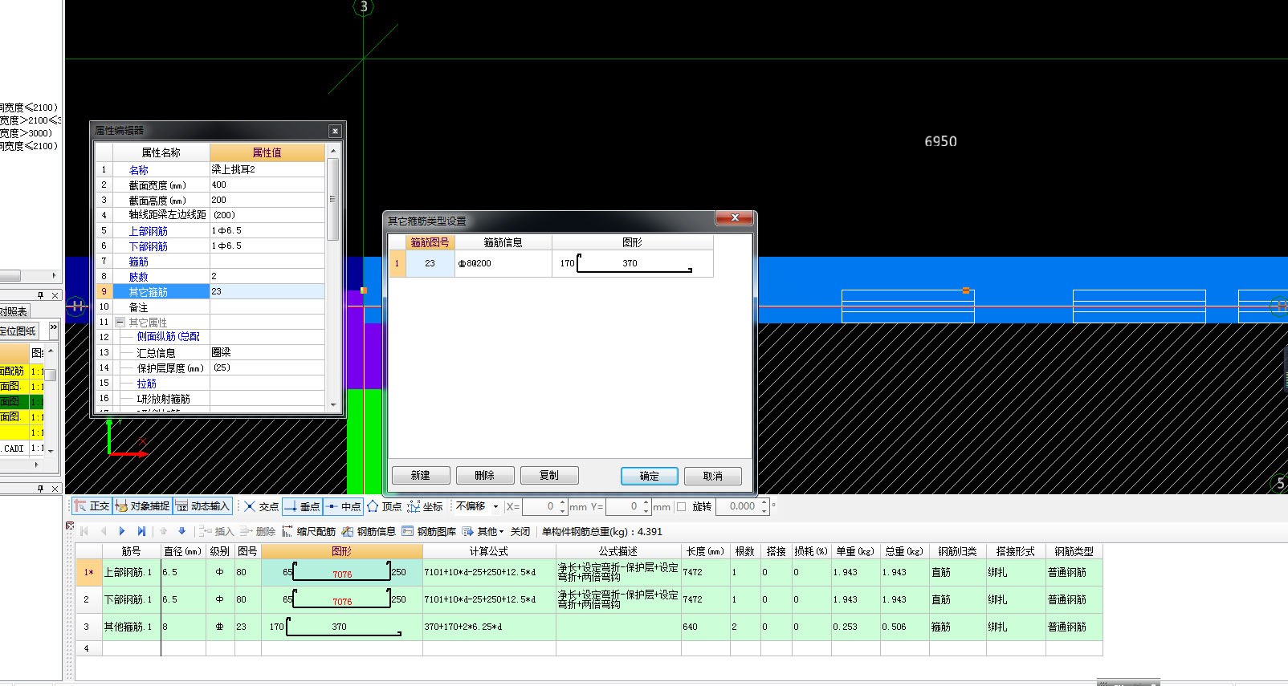This screenshot has width=1288, height=686.
Task: Open 缩尺配筋 scaled reinforcement tool
Action: (309, 531)
